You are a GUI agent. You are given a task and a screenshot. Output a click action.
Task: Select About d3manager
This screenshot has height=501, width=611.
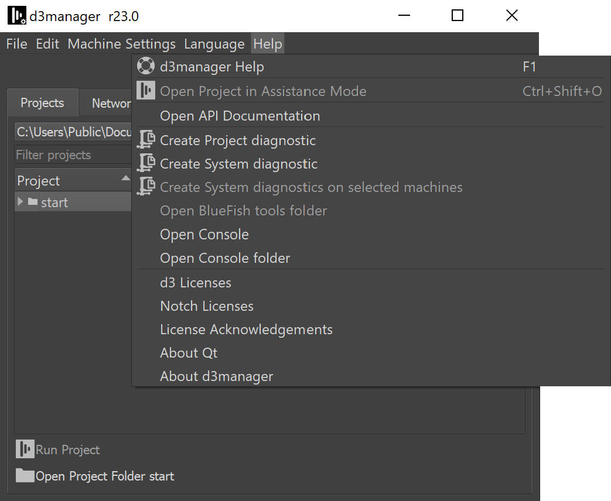[216, 376]
